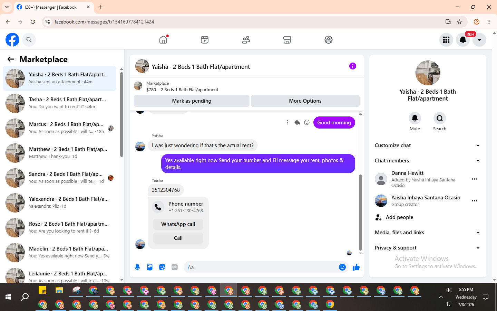The image size is (497, 311).
Task: Click the Messenger browser tab
Action: (x=53, y=7)
